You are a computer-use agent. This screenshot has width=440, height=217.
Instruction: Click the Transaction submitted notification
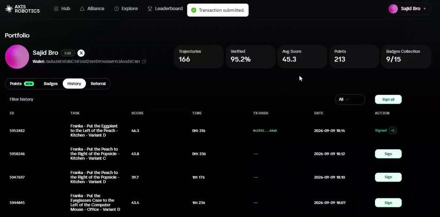coord(218,10)
